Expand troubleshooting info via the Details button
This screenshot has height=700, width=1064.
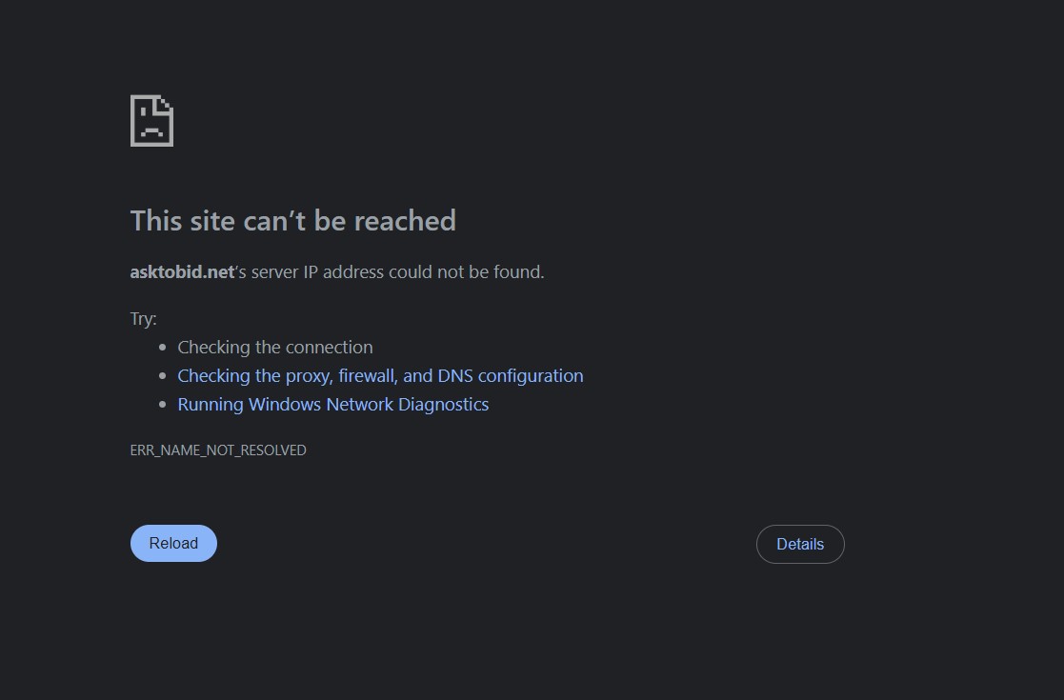[799, 544]
